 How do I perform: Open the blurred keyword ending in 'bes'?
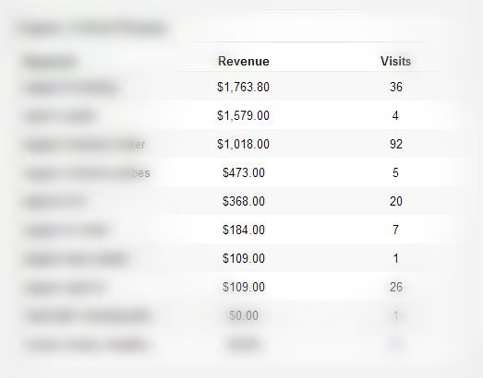tap(87, 173)
